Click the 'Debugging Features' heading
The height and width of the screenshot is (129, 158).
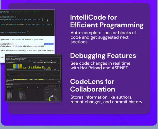point(103,56)
